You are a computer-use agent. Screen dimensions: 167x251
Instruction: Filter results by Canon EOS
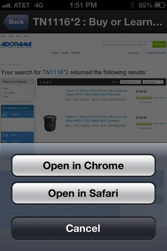point(9,93)
